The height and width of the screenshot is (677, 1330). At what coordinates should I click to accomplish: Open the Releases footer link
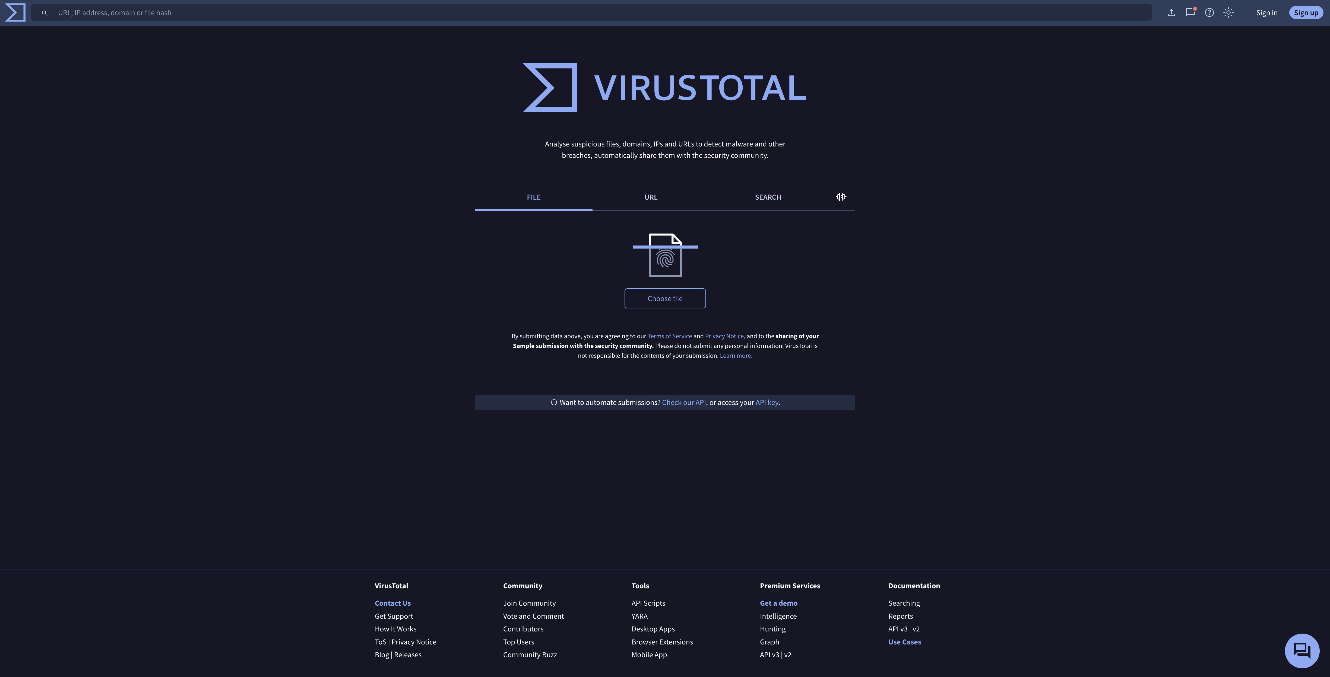[x=407, y=655]
